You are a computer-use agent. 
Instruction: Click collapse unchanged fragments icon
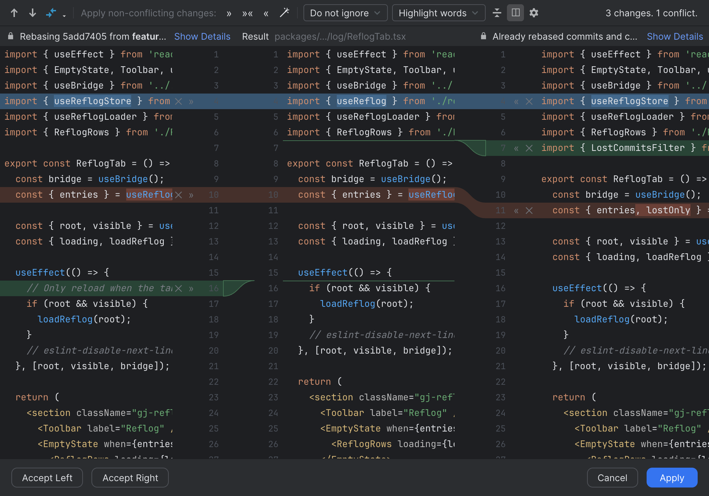497,13
